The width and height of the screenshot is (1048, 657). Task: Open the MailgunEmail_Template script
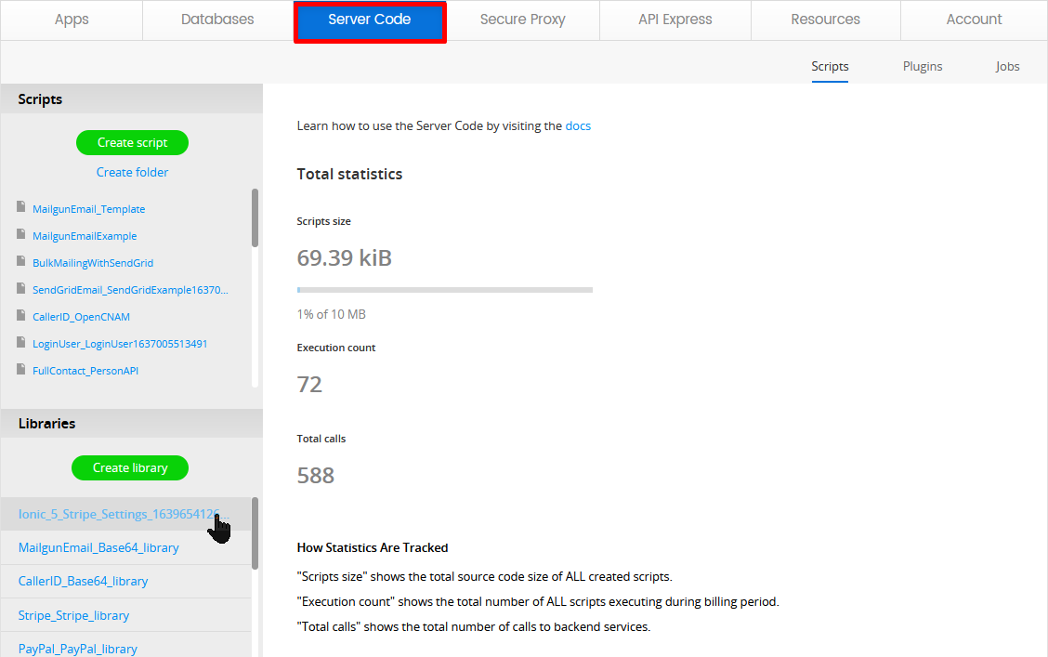click(x=89, y=209)
